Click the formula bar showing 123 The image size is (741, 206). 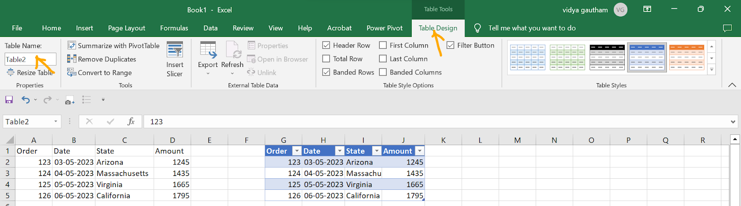(x=435, y=121)
